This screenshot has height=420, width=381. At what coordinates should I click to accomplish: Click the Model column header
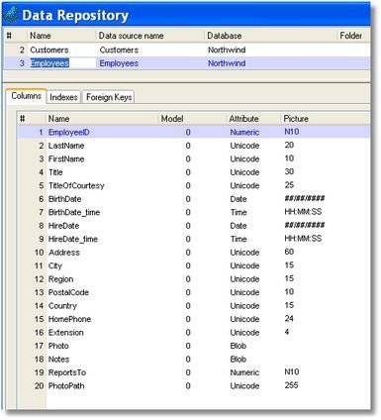[x=172, y=119]
